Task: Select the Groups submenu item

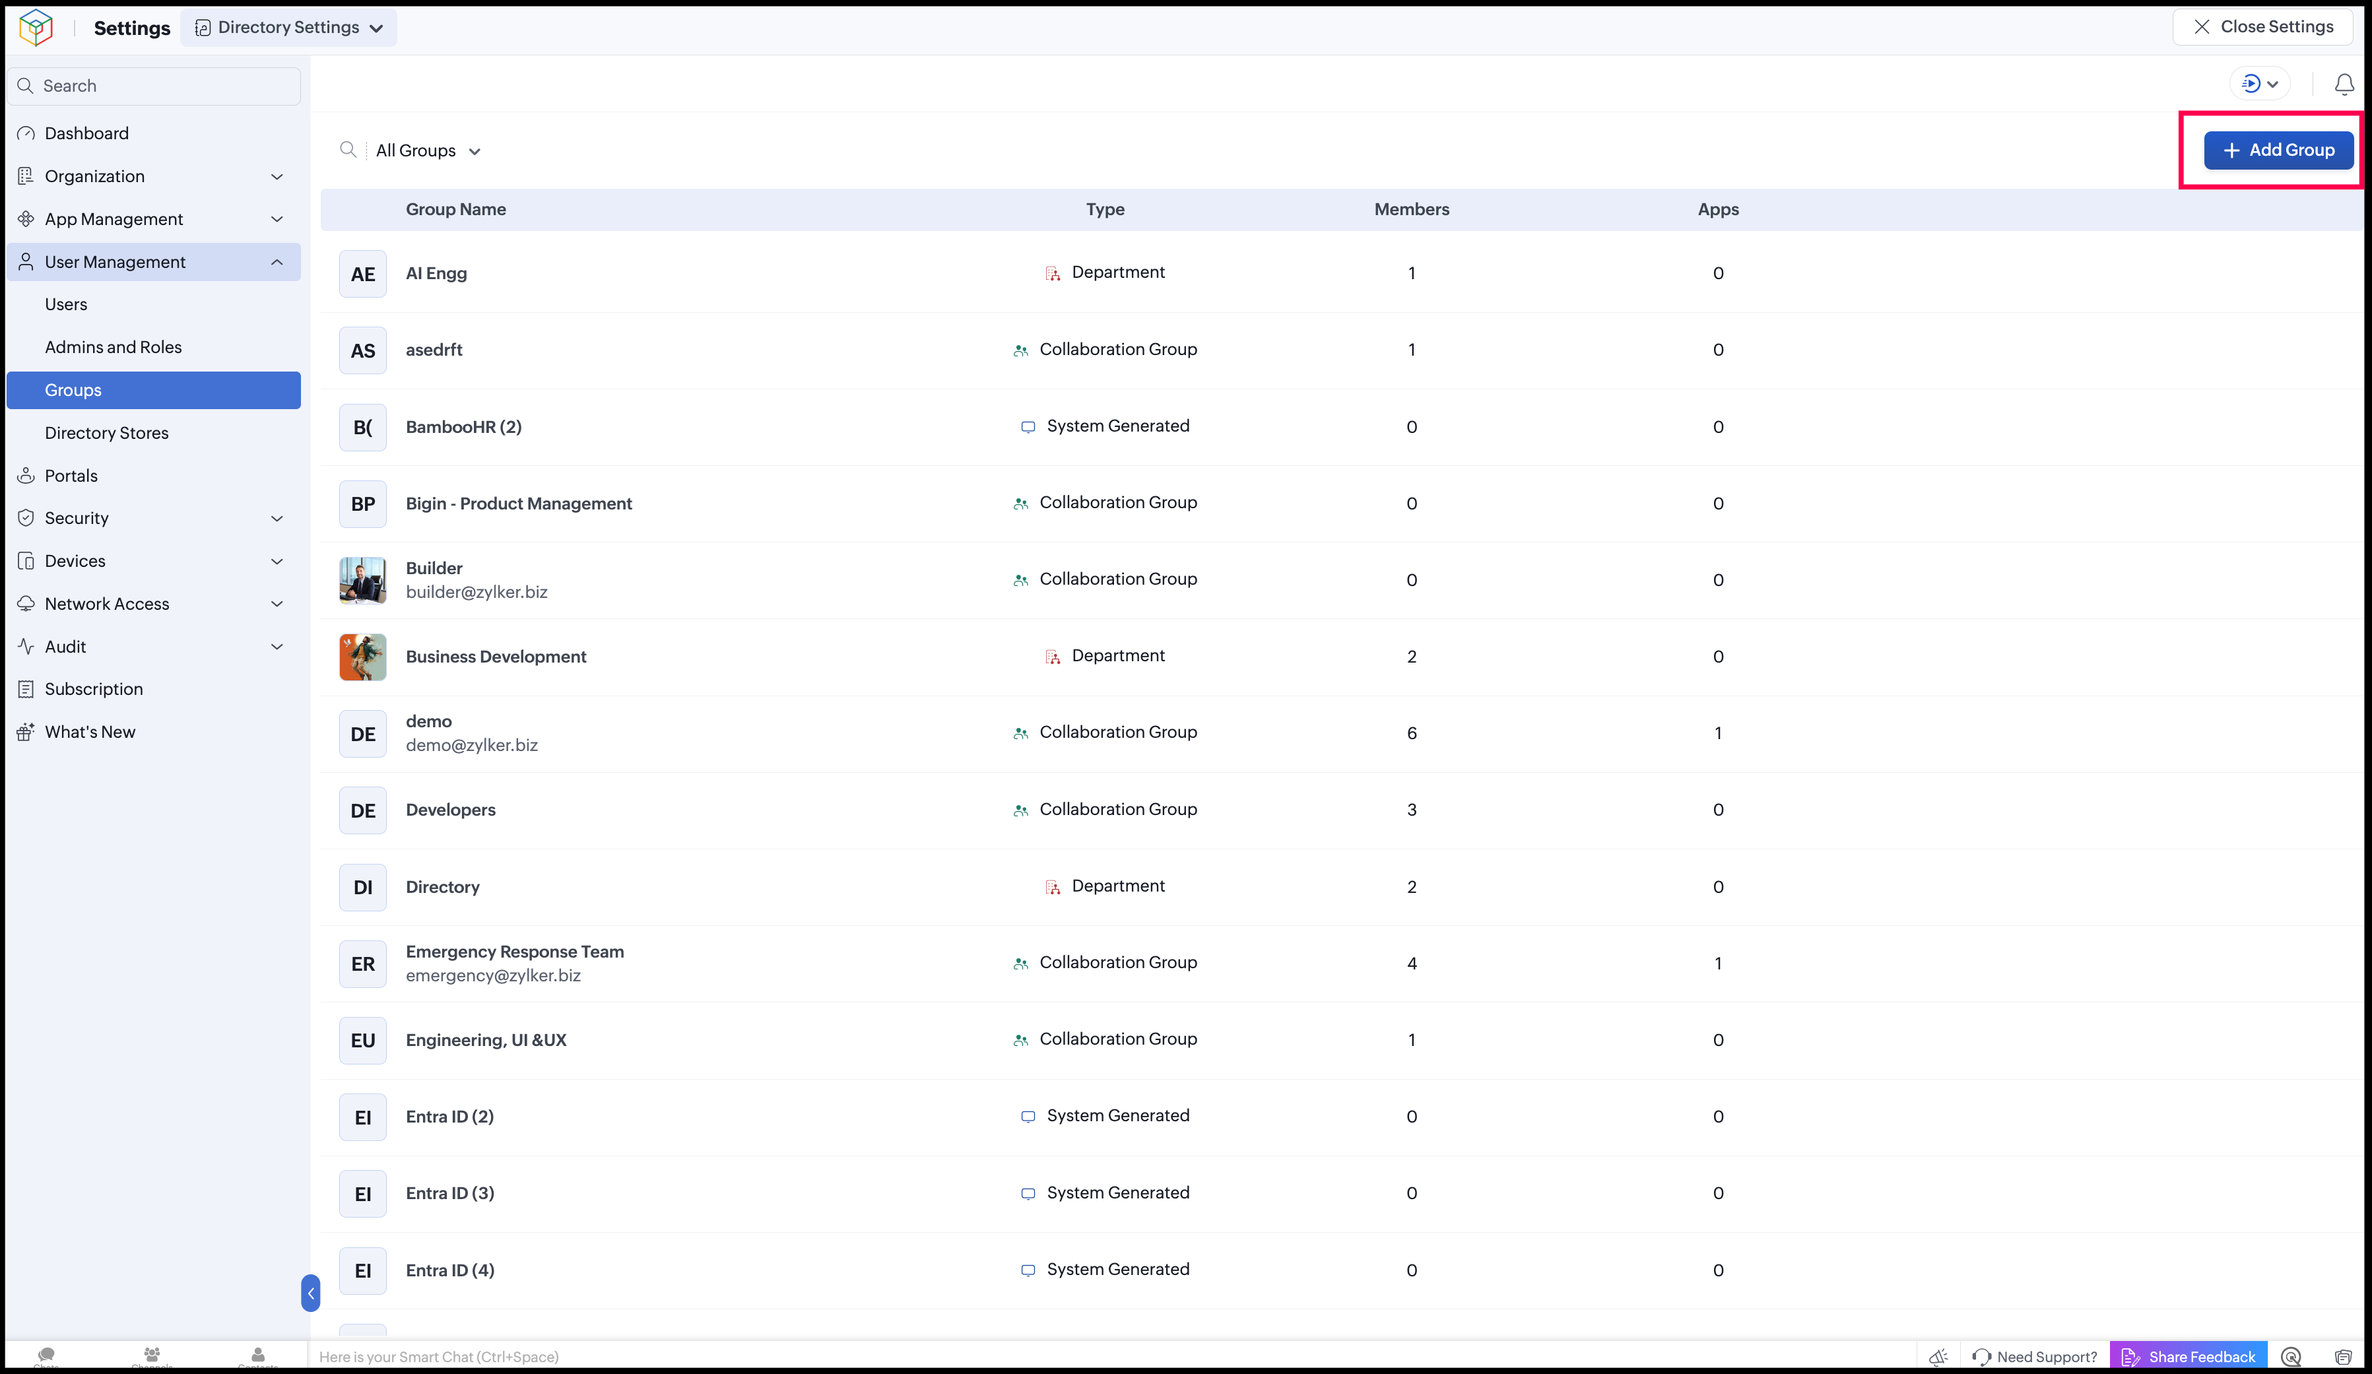Action: 154,389
